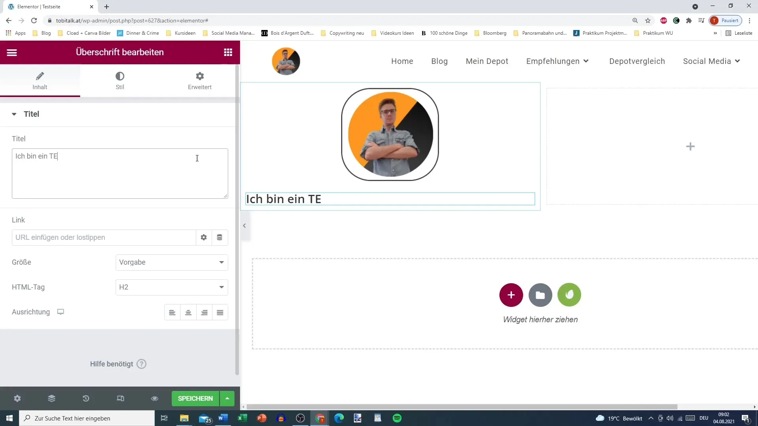Bookmark this page with star icon

click(648, 21)
